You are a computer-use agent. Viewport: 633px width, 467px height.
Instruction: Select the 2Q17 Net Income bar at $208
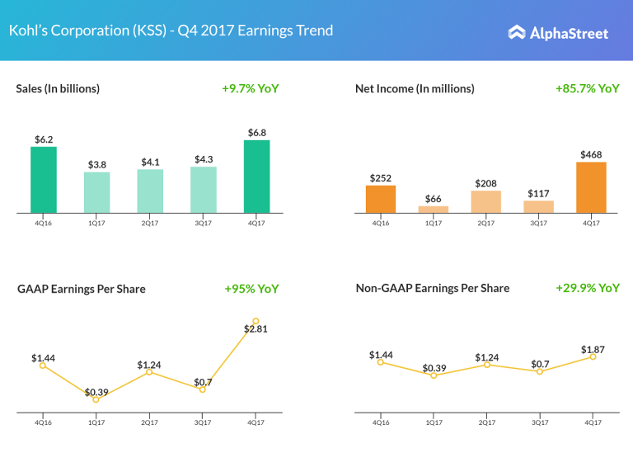(486, 202)
